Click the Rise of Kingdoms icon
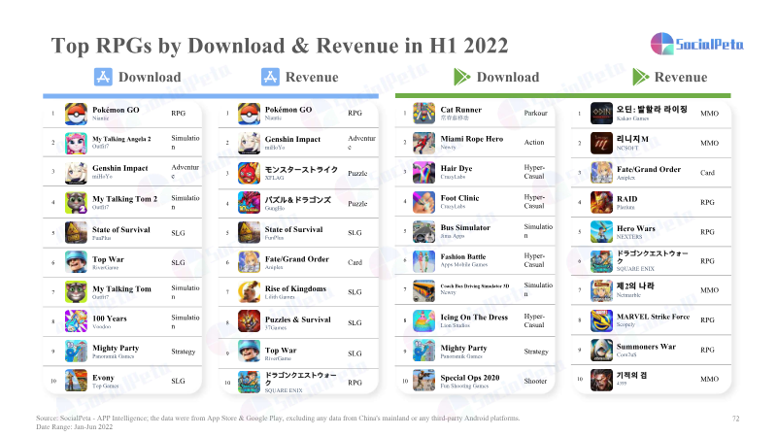Image resolution: width=777 pixels, height=437 pixels. [249, 292]
